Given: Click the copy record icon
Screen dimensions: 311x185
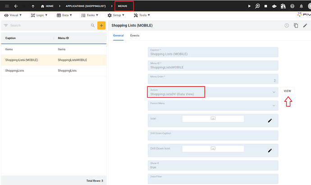Looking at the screenshot, I should (296, 25).
